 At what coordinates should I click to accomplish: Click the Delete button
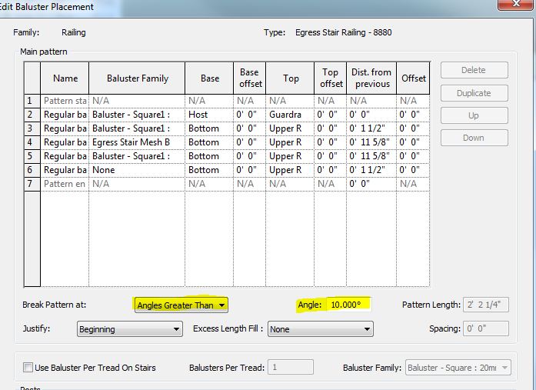pyautogui.click(x=474, y=71)
